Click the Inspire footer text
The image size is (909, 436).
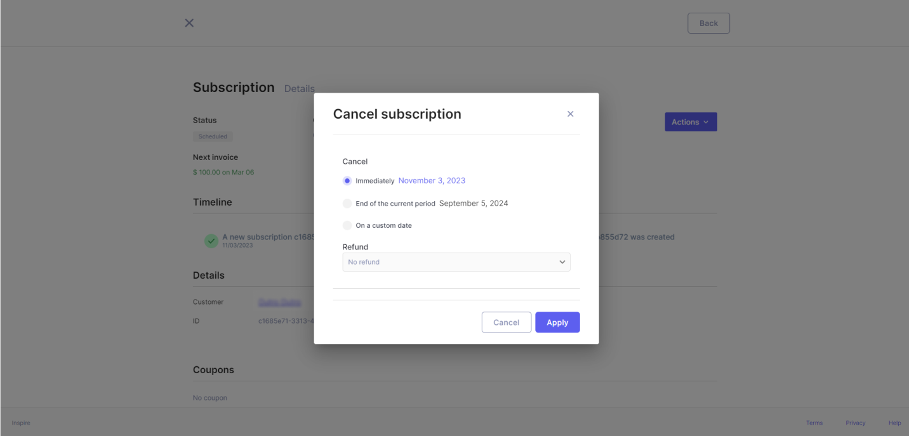coord(21,423)
